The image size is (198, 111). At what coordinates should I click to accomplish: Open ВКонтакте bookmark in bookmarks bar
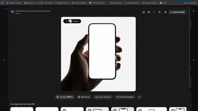point(29,3)
